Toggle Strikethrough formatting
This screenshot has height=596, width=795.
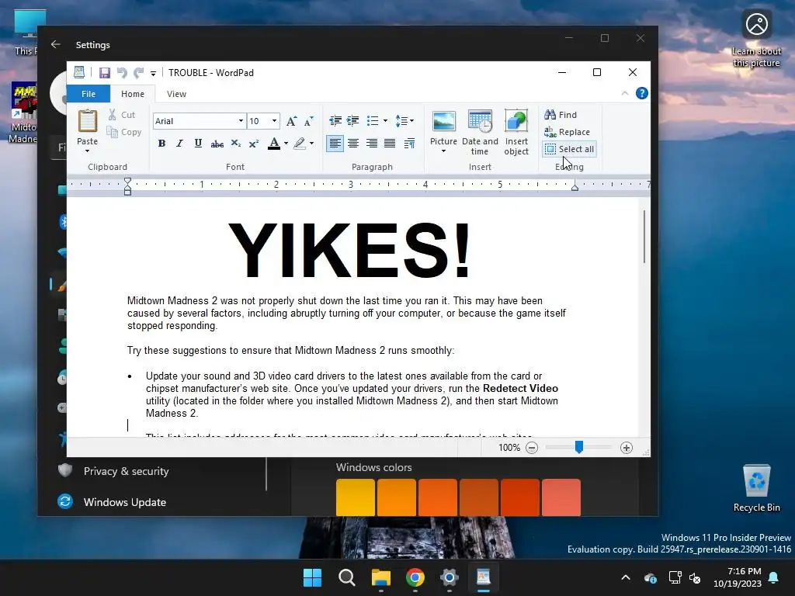click(x=217, y=144)
